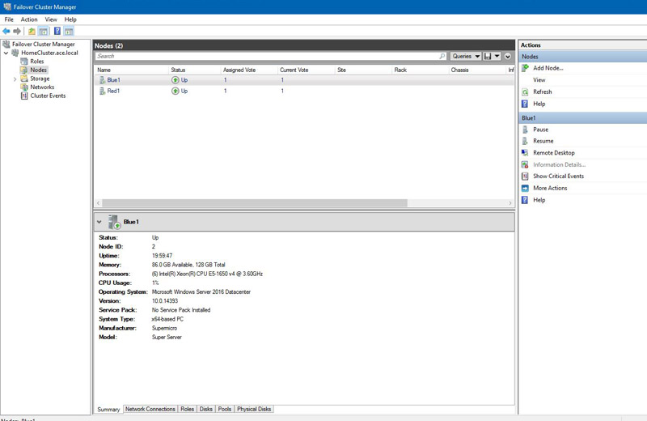Click the right scroll arrow of node list
The height and width of the screenshot is (421, 647).
(x=510, y=203)
